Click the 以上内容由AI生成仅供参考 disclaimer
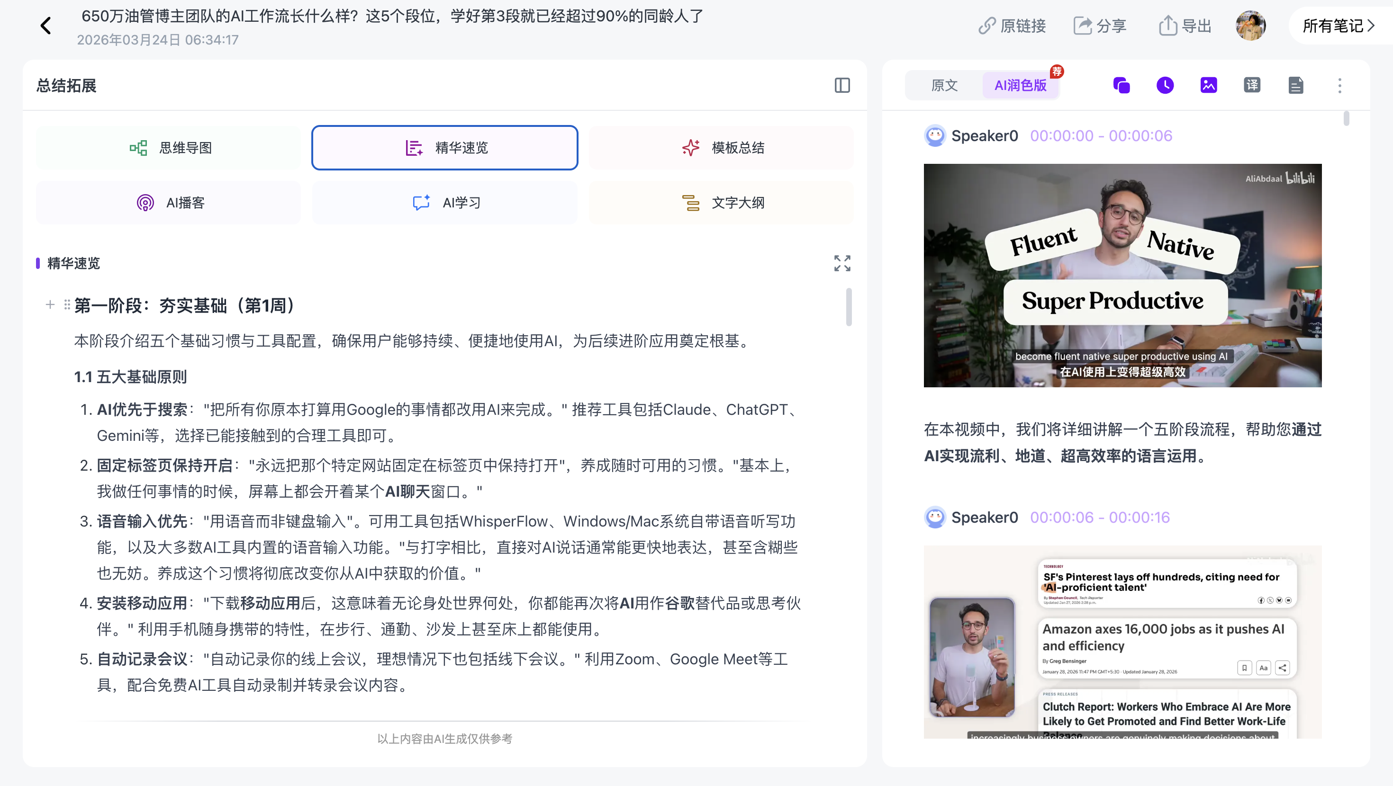This screenshot has width=1393, height=786. [444, 739]
